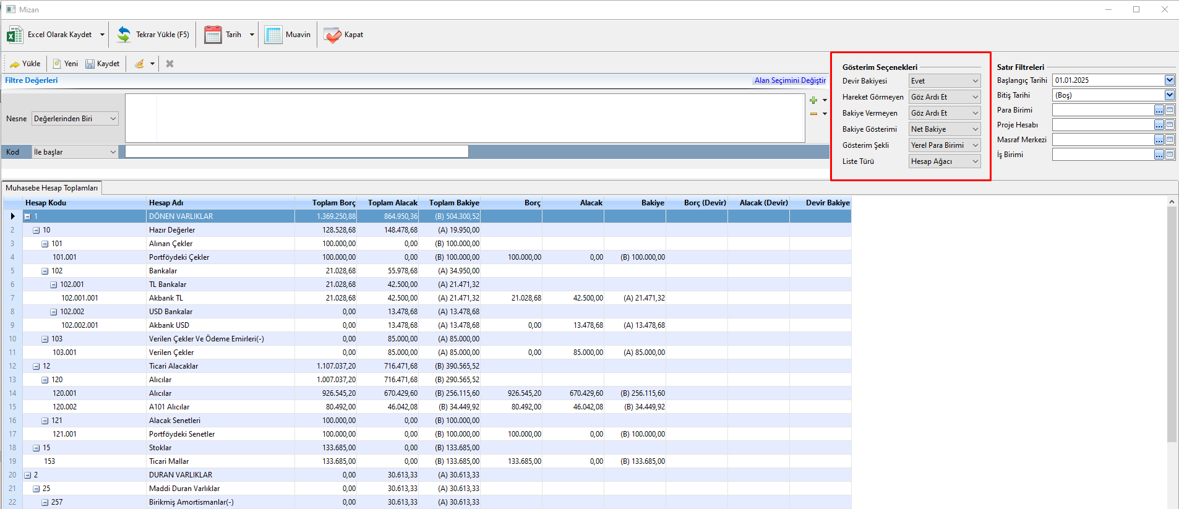Open the Başlangıç Tarihi date picker
1179x509 pixels.
1169,80
